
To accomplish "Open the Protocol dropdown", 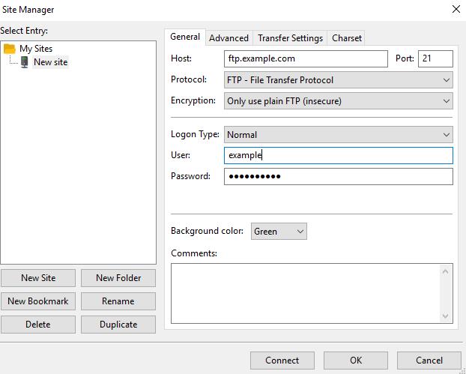I will click(x=338, y=80).
